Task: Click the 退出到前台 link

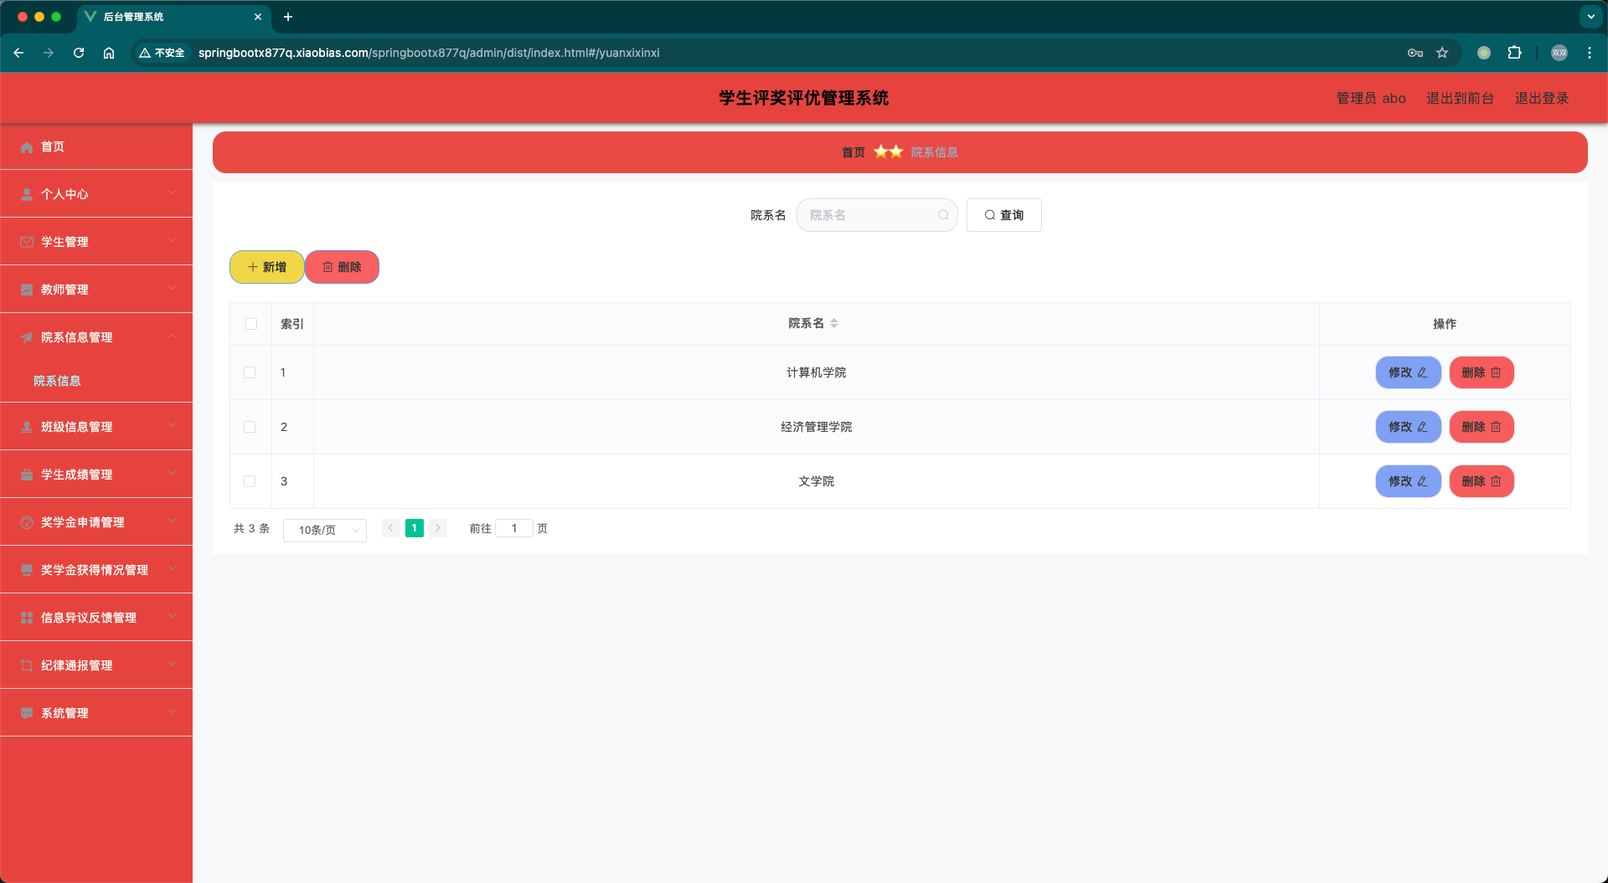Action: (1460, 98)
